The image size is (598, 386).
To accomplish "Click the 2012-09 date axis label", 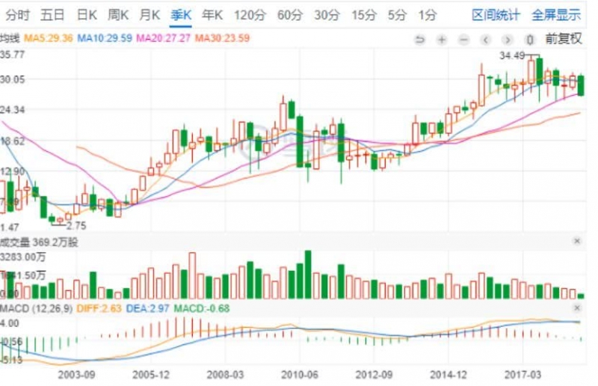I will pyautogui.click(x=374, y=375).
